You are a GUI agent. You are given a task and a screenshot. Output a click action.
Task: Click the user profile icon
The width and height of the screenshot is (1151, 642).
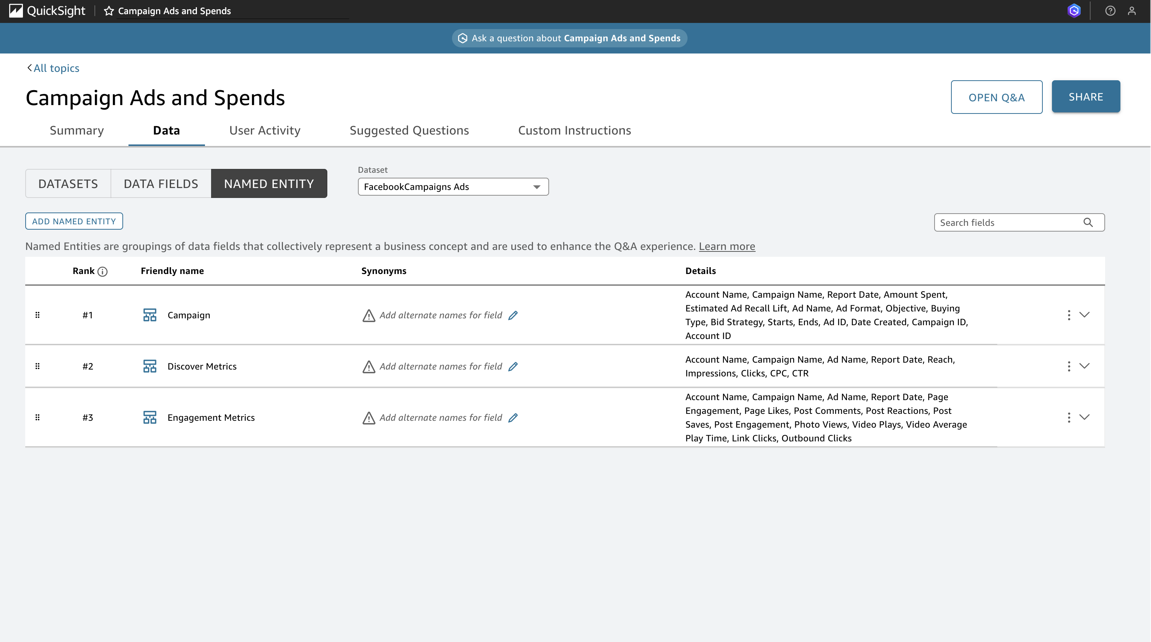pyautogui.click(x=1131, y=11)
